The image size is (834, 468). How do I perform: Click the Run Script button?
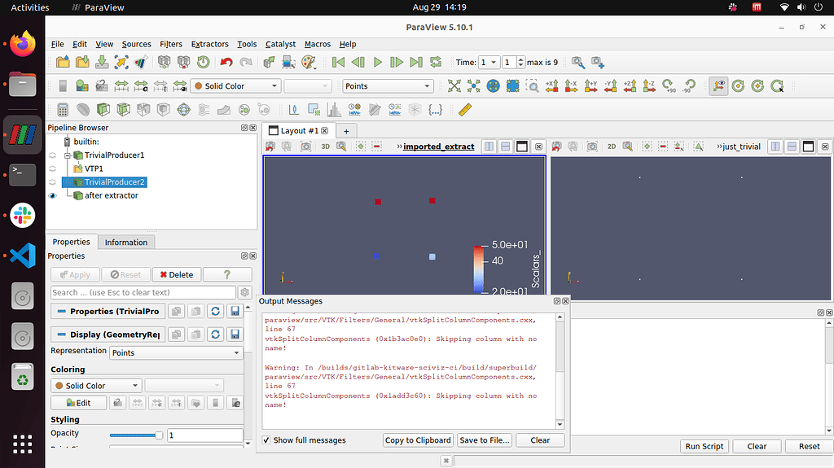coord(704,446)
